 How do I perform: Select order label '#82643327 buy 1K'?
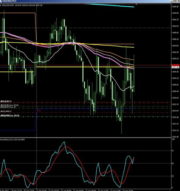pyautogui.click(x=8, y=107)
